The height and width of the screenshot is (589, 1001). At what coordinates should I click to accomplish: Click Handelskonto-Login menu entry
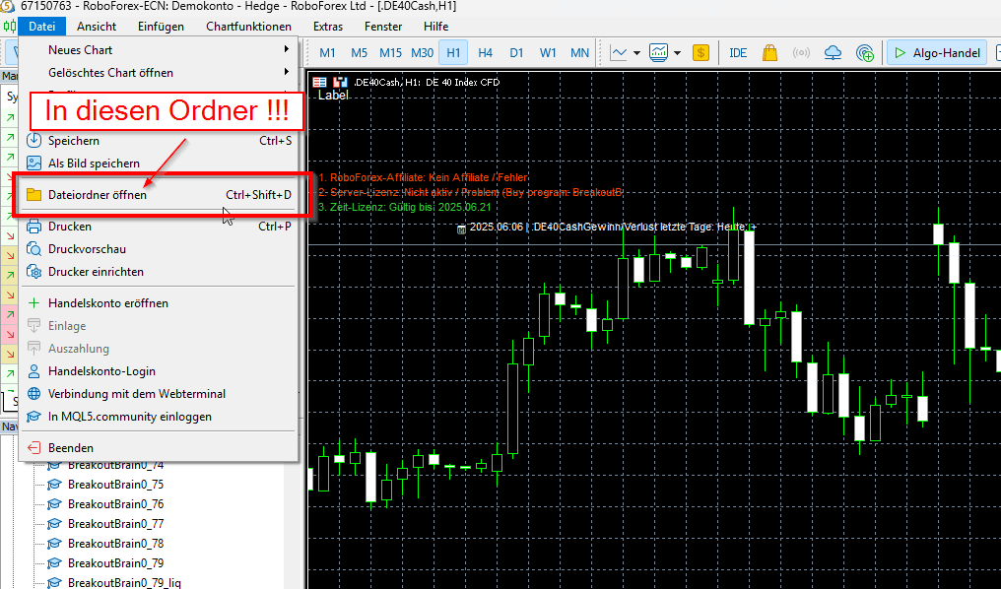tap(101, 371)
